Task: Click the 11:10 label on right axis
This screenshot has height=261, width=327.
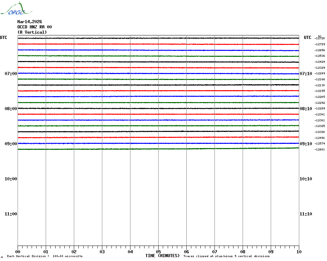Action: 305,214
